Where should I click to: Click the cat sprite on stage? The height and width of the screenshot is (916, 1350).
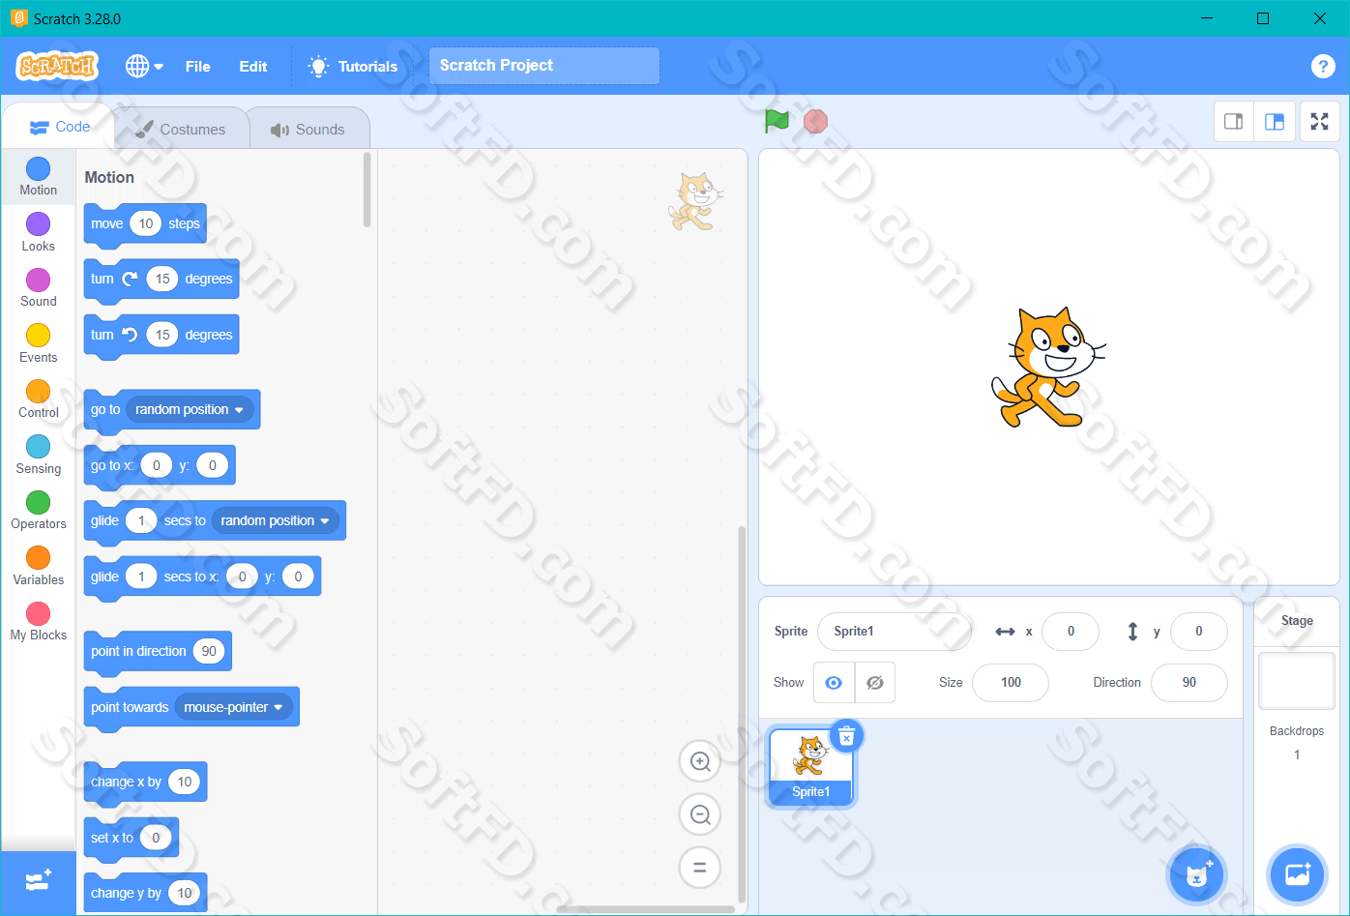click(1047, 368)
